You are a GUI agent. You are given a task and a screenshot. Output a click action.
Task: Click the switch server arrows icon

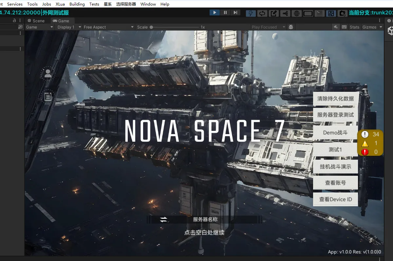tap(163, 219)
